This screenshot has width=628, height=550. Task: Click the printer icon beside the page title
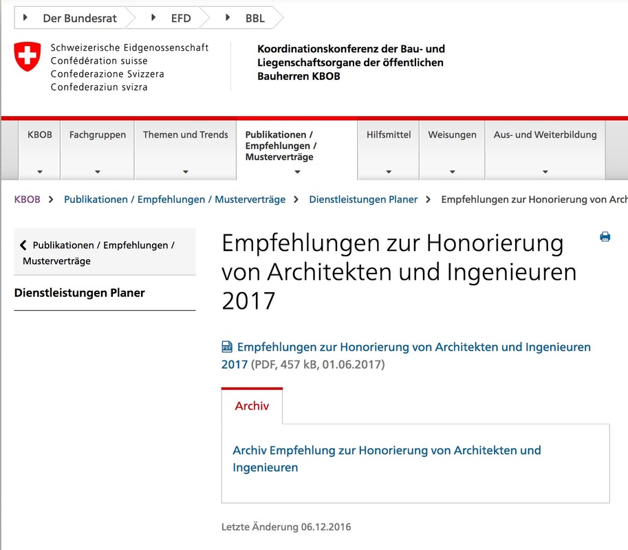coord(605,236)
